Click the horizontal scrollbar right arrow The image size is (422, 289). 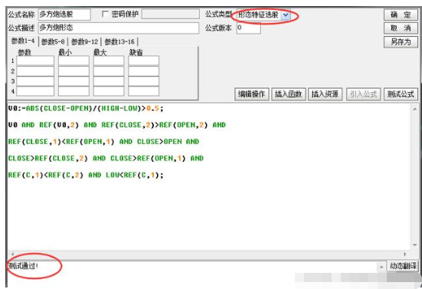point(405,254)
